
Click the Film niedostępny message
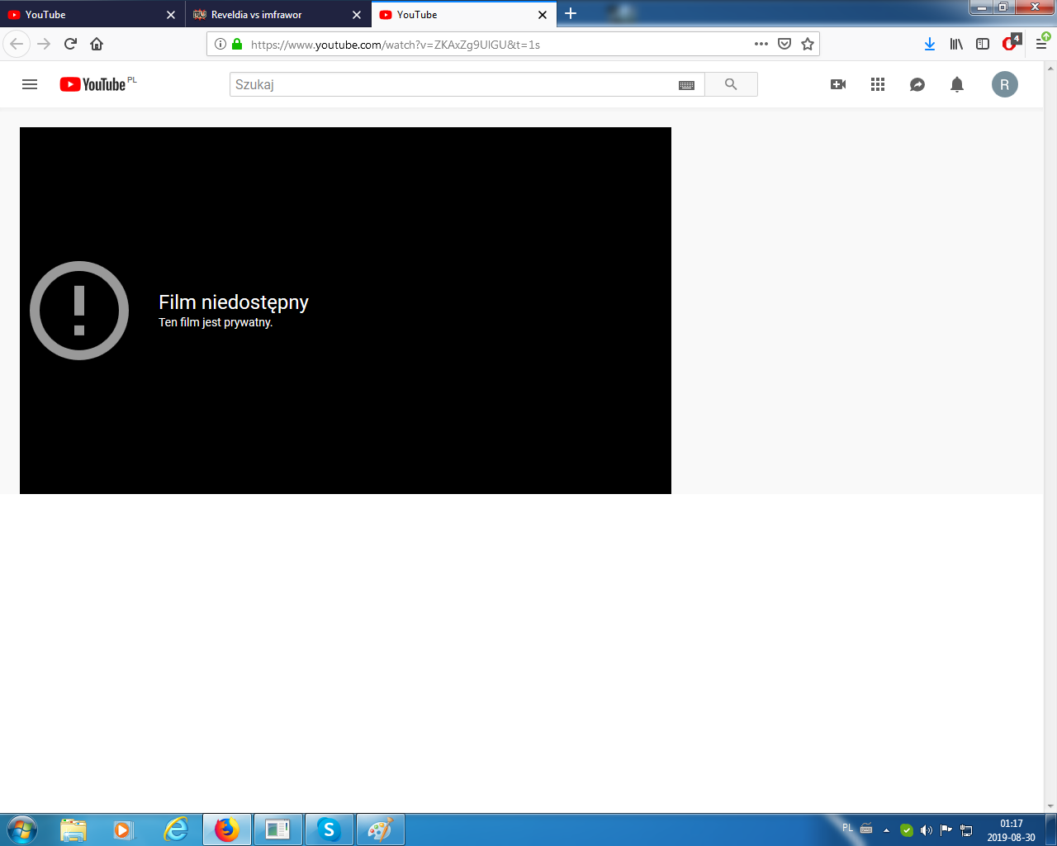point(234,302)
